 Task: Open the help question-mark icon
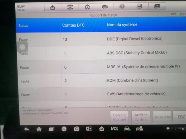pos(122,7)
